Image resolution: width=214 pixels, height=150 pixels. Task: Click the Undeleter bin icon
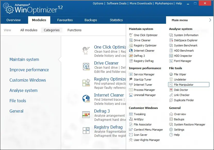click(171, 80)
